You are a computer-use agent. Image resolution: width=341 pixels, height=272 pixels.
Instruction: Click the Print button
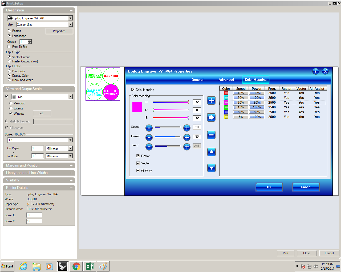point(286,253)
